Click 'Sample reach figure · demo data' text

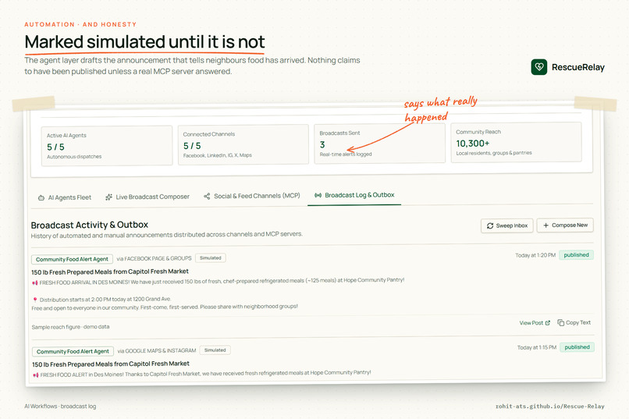coord(70,327)
